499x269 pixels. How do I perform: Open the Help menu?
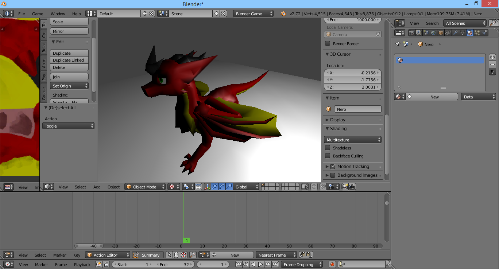pyautogui.click(x=77, y=13)
